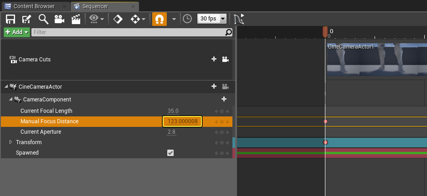427x196 pixels.
Task: Click the Save sequence floppy disk icon
Action: pyautogui.click(x=10, y=19)
